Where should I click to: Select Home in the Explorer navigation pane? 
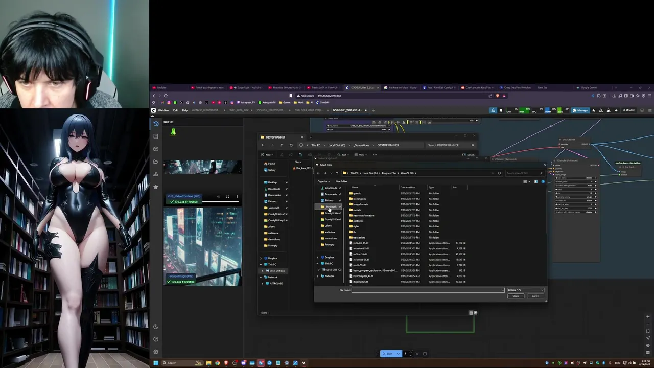coord(271,164)
